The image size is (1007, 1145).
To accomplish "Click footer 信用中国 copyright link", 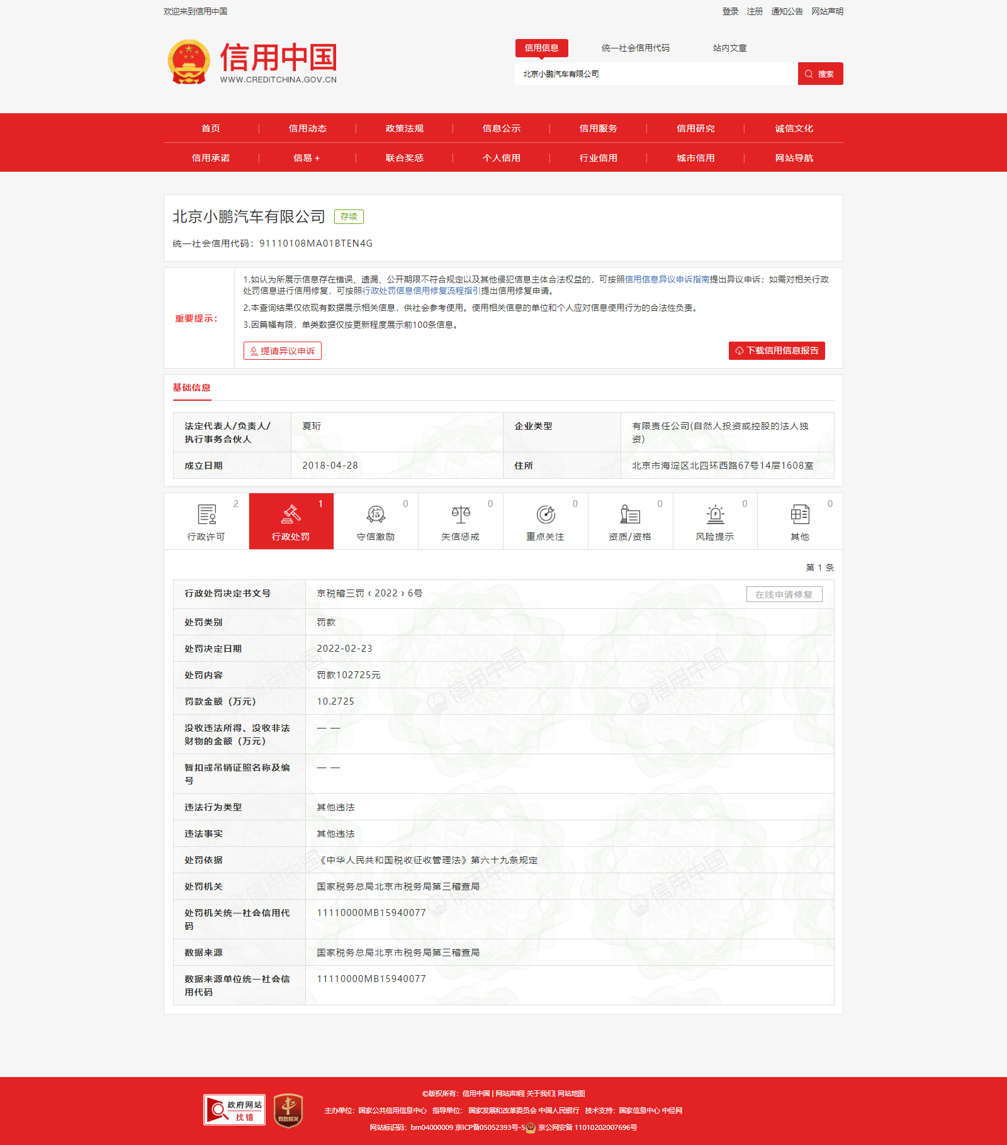I will 476,1093.
